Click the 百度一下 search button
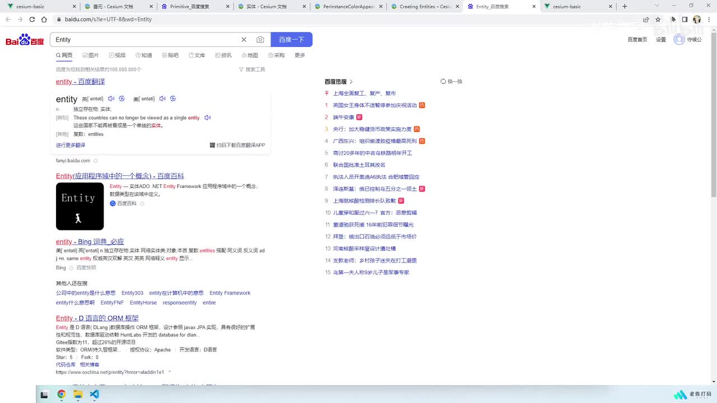 coord(291,40)
